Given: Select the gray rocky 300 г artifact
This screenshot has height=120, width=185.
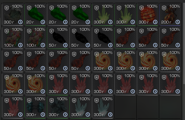Looking at the screenshot, I should 13,14.
